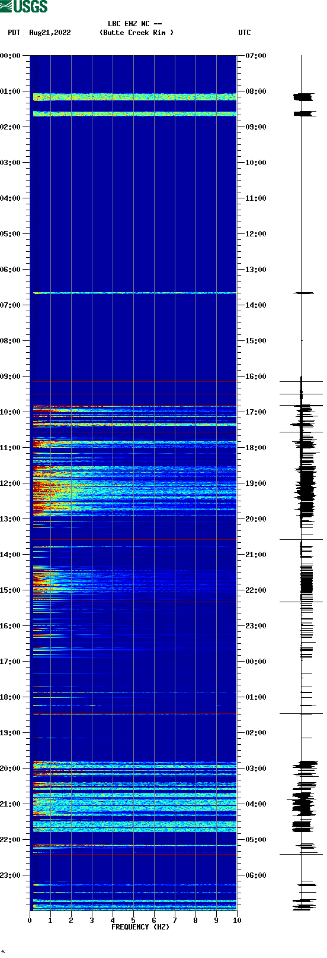Click frequency axis value '0'
The height and width of the screenshot is (958, 327).
30,921
